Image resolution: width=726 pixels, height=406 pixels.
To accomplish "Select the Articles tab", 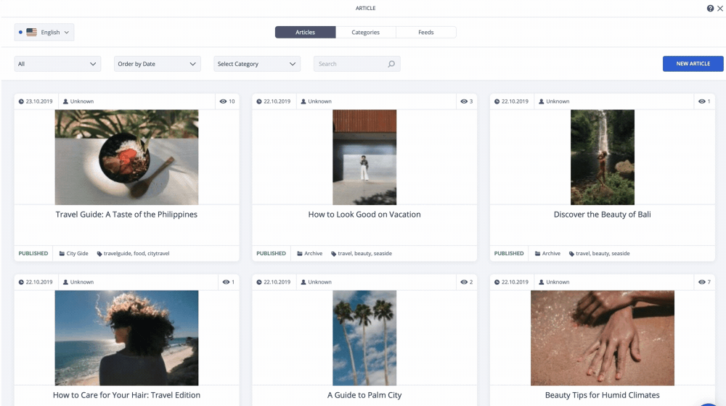I will point(305,32).
